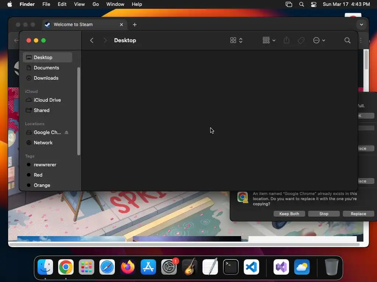
Task: Open Firefox from the Dock
Action: (128, 267)
